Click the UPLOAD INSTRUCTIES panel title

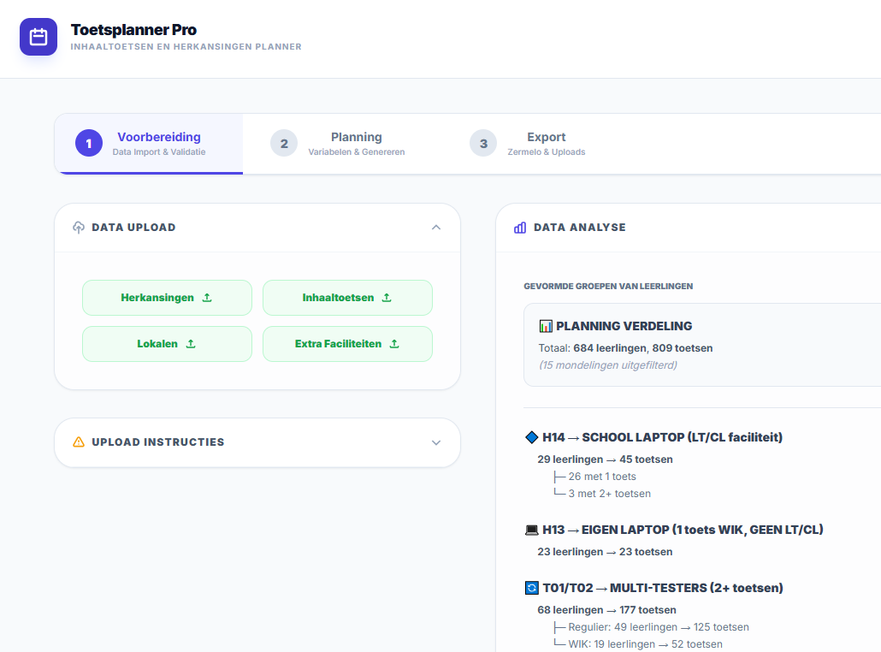coord(158,442)
